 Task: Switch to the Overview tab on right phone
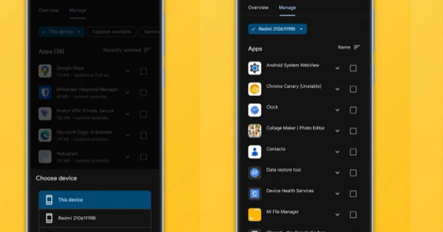(x=258, y=8)
